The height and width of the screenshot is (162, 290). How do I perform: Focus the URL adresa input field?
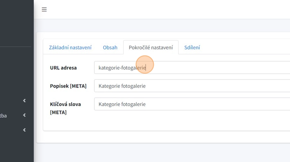click(x=202, y=68)
